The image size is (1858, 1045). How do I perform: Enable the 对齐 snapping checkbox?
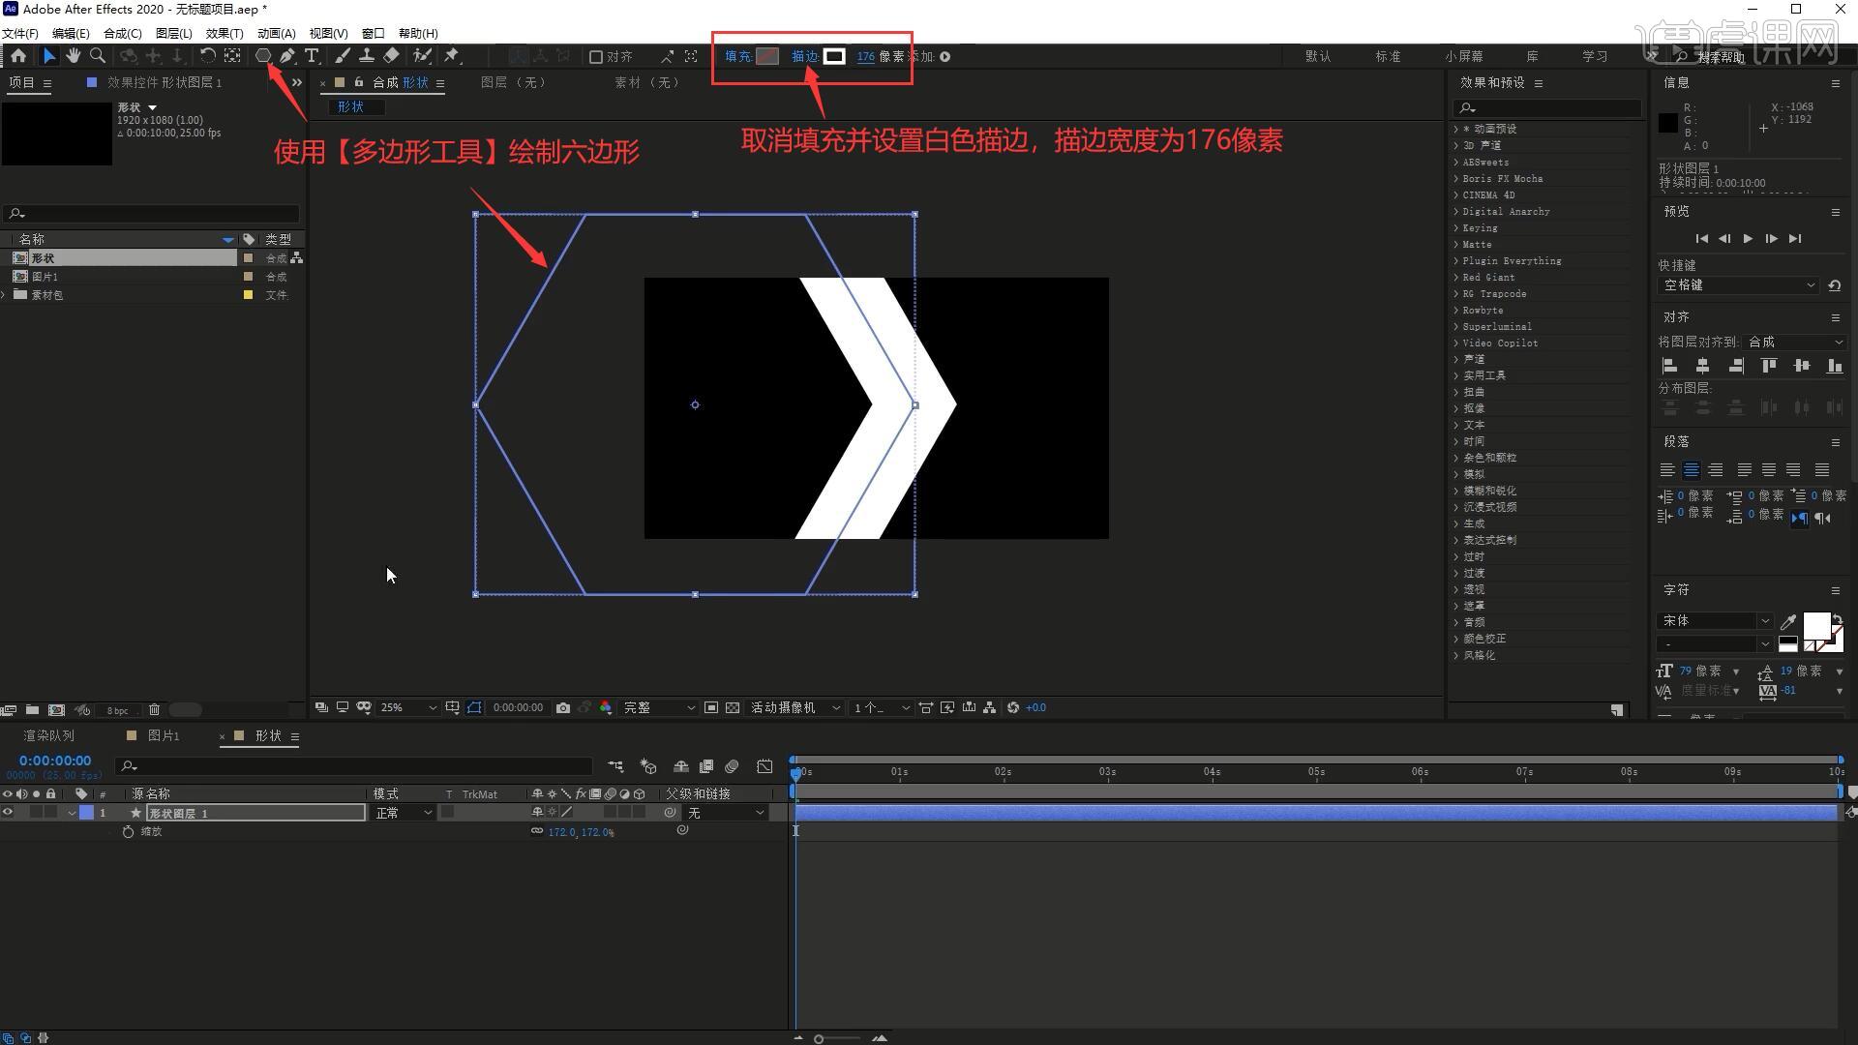[x=596, y=57]
